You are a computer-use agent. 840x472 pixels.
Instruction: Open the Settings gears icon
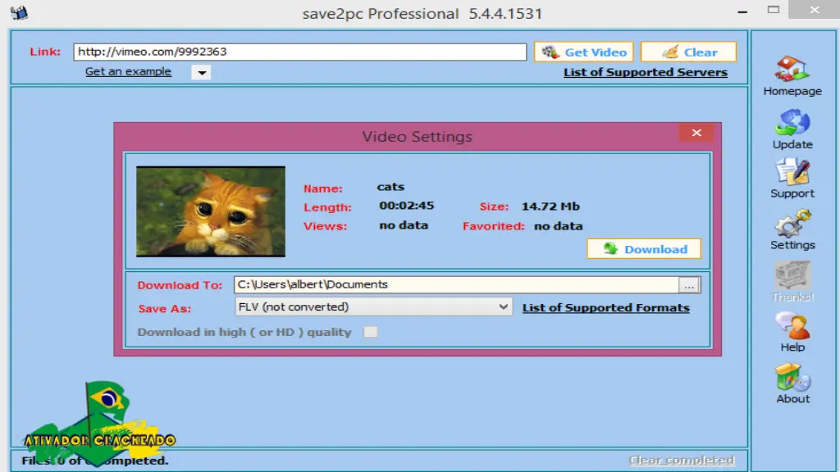[x=792, y=224]
